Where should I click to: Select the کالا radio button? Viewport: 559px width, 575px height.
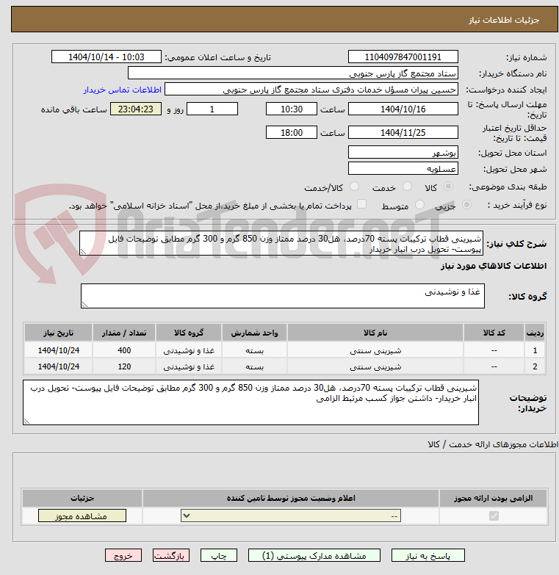(x=448, y=187)
